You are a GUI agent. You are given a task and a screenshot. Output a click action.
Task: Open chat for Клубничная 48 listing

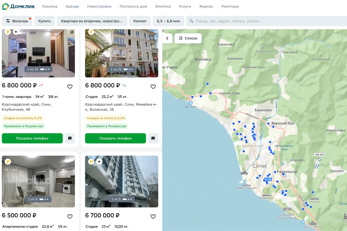(70, 138)
